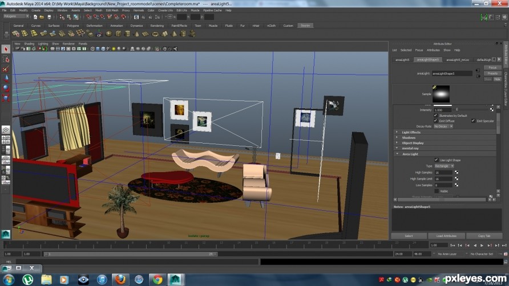Click the CP shelf icon
The image size is (509, 286).
(x=99, y=34)
